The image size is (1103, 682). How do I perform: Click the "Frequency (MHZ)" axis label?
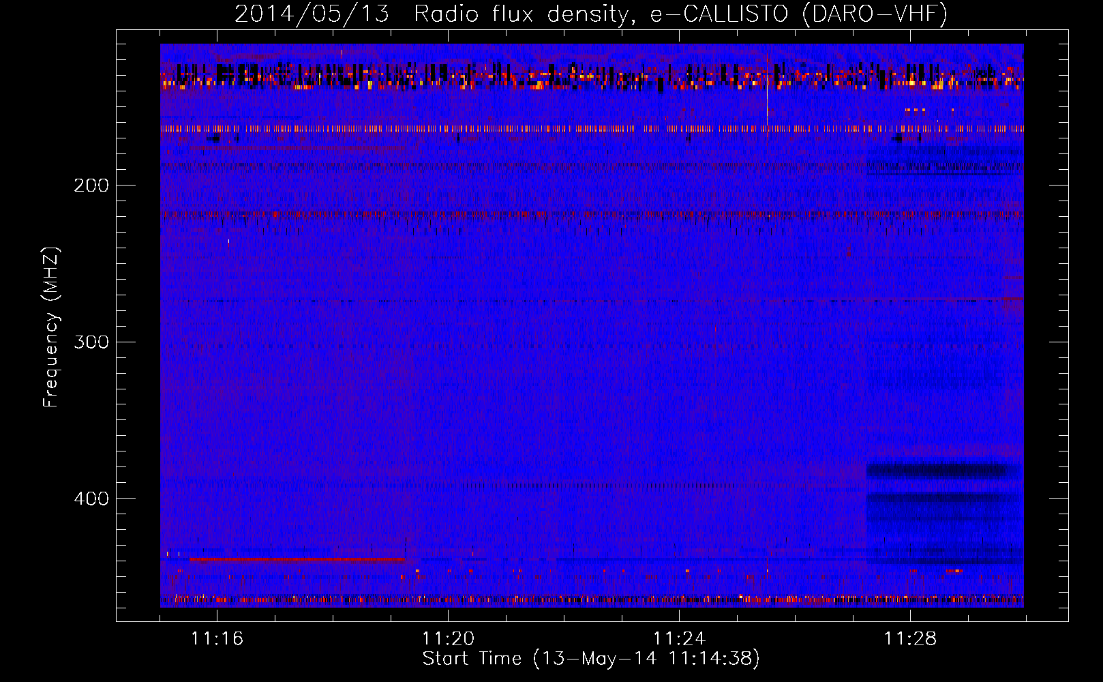[x=51, y=327]
